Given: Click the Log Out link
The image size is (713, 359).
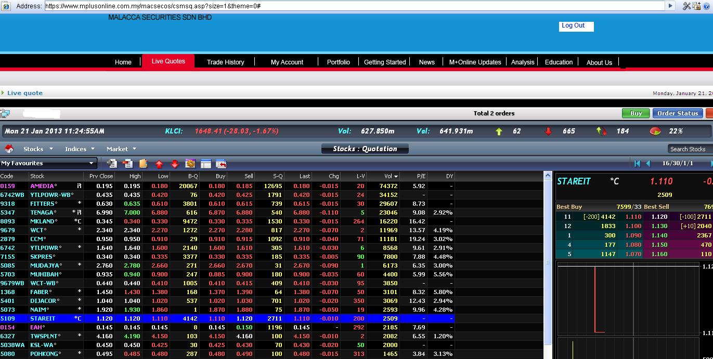Looking at the screenshot, I should 574,26.
